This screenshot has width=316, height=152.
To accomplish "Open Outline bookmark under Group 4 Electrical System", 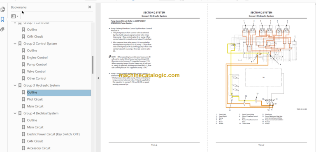I will (x=32, y=120).
